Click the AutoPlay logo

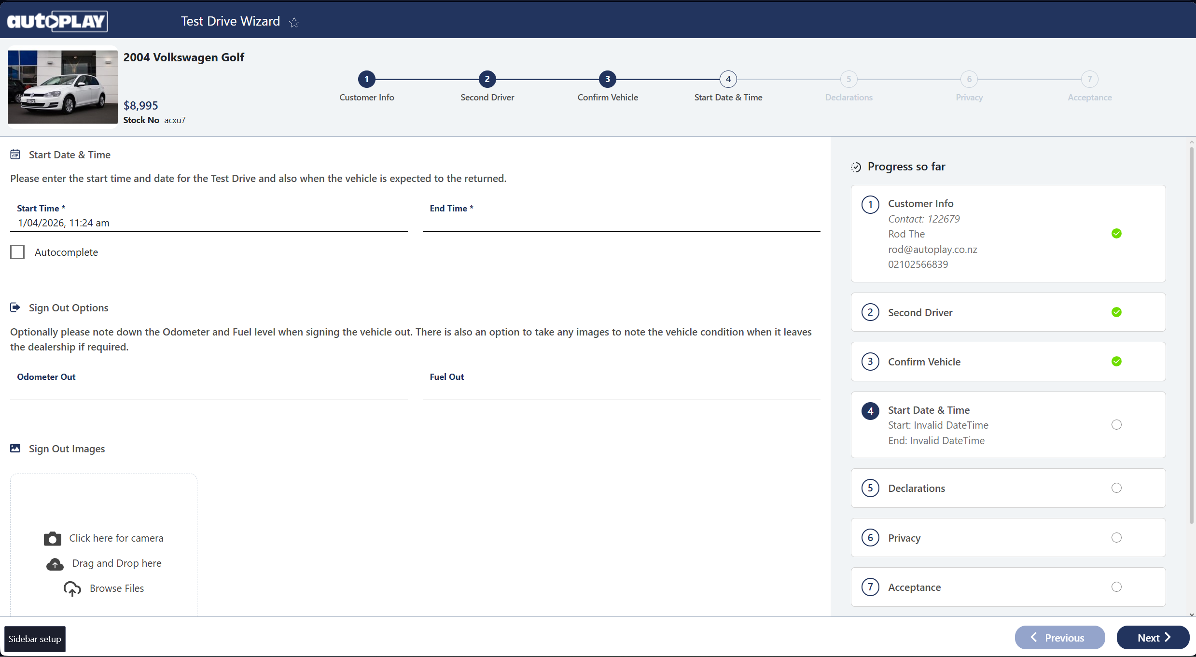coord(57,21)
